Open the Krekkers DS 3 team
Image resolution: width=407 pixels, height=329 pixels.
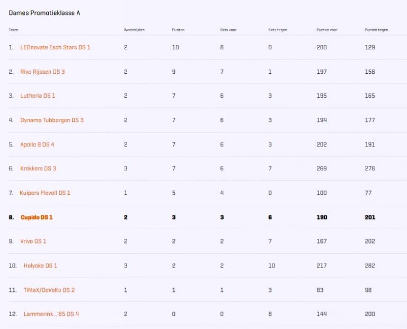pos(38,169)
